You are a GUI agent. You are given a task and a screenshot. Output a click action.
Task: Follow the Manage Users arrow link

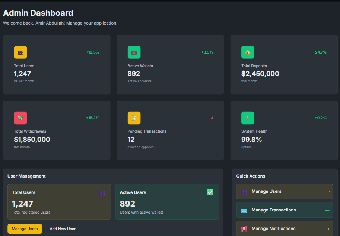(x=328, y=191)
